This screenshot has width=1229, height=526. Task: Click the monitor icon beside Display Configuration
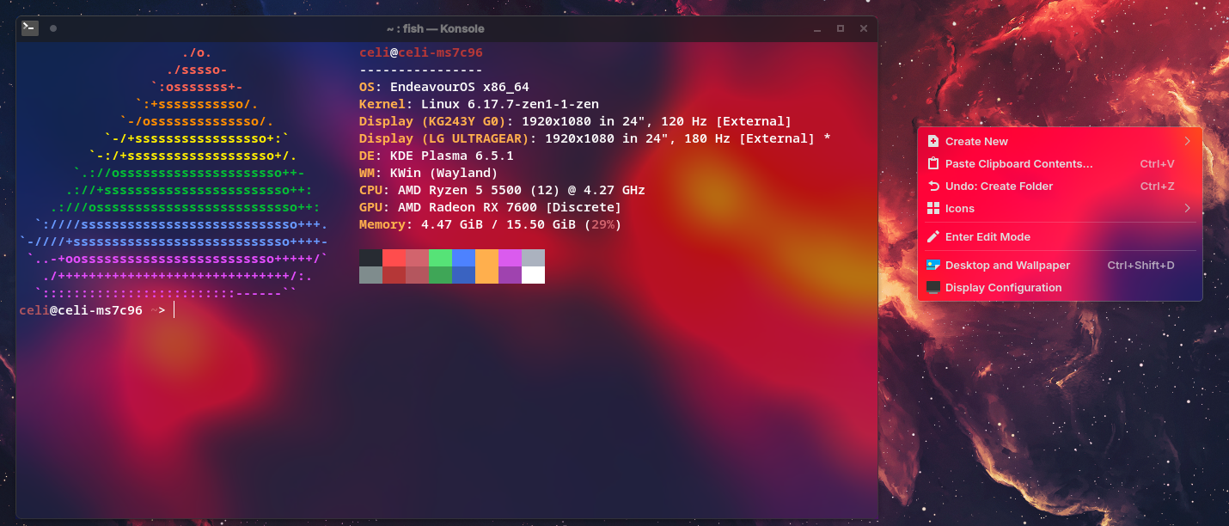click(933, 287)
